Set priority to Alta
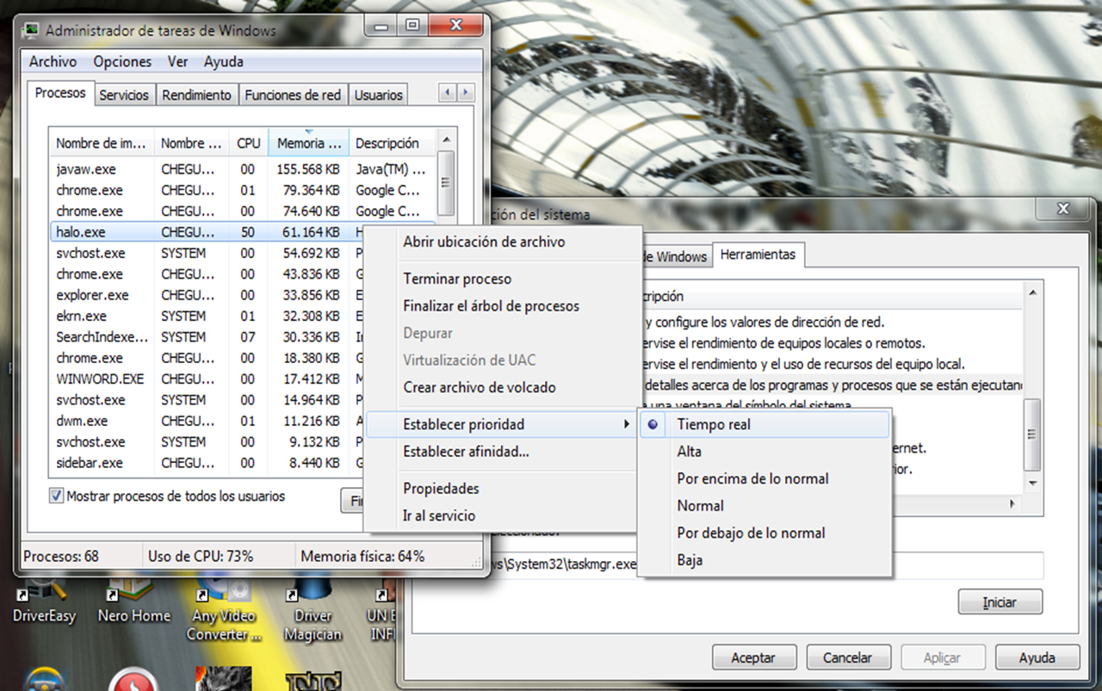1102x691 pixels. pyautogui.click(x=764, y=451)
